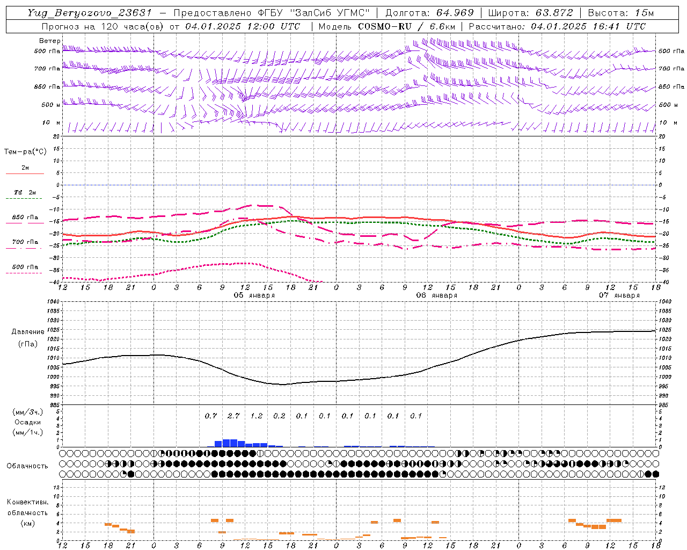Click the elevation text Высота: 15м
Screen dimensions: 687x550
(620, 13)
